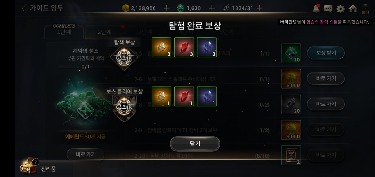Screen dimensions: 375x177
Task: Open the chat bubble icon
Action: (328, 9)
